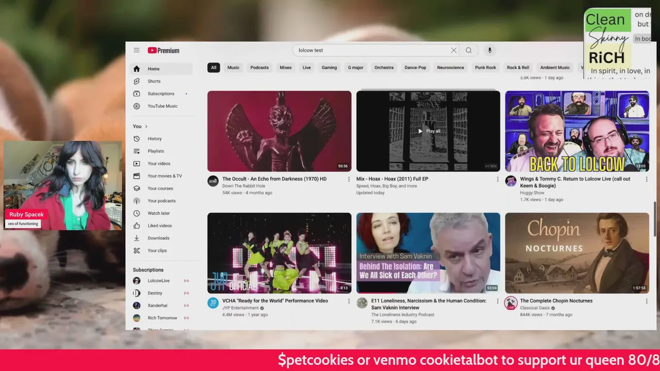660x371 pixels.
Task: Click the Classical Oasis live avatar
Action: [511, 303]
